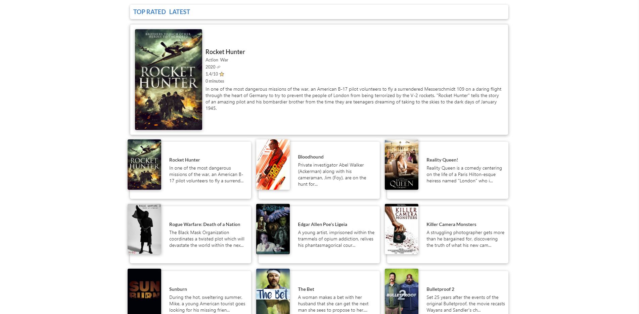The height and width of the screenshot is (314, 639).
Task: Open the Killer Camera Monsters card title
Action: coord(452,224)
